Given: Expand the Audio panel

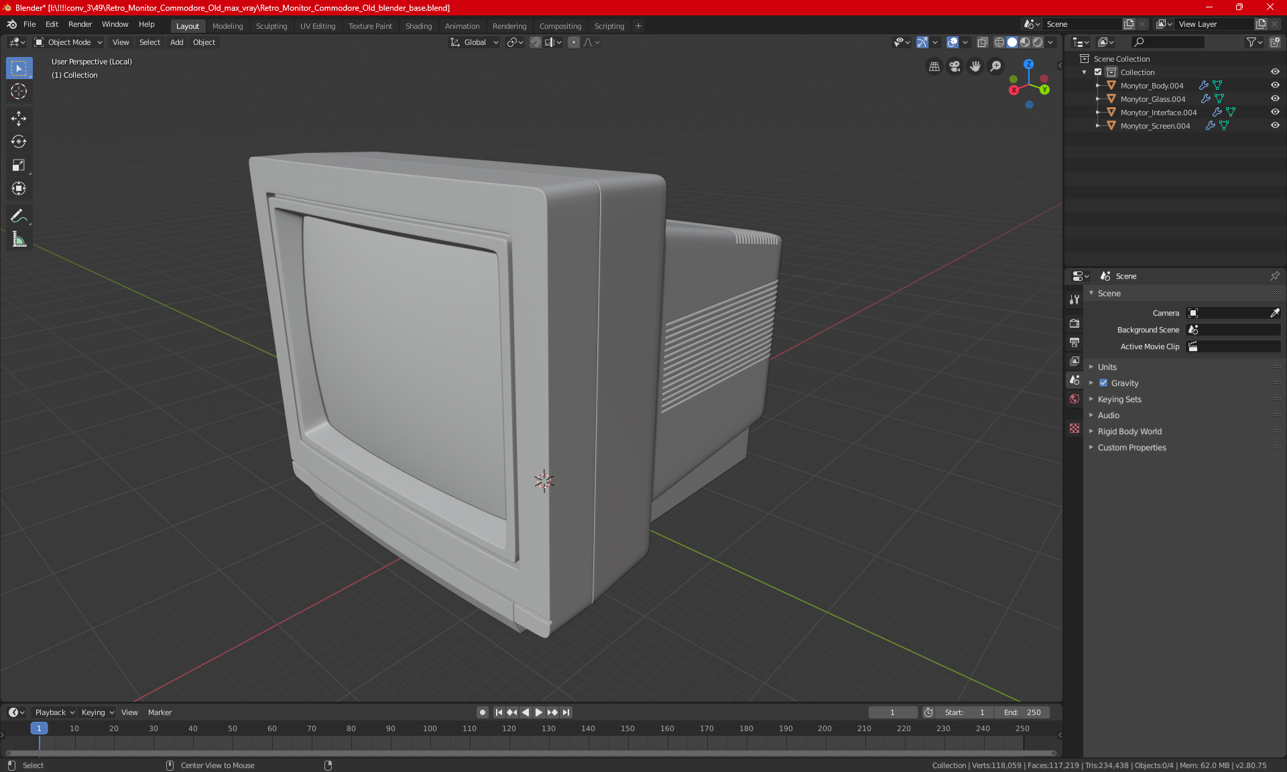Looking at the screenshot, I should click(1109, 415).
